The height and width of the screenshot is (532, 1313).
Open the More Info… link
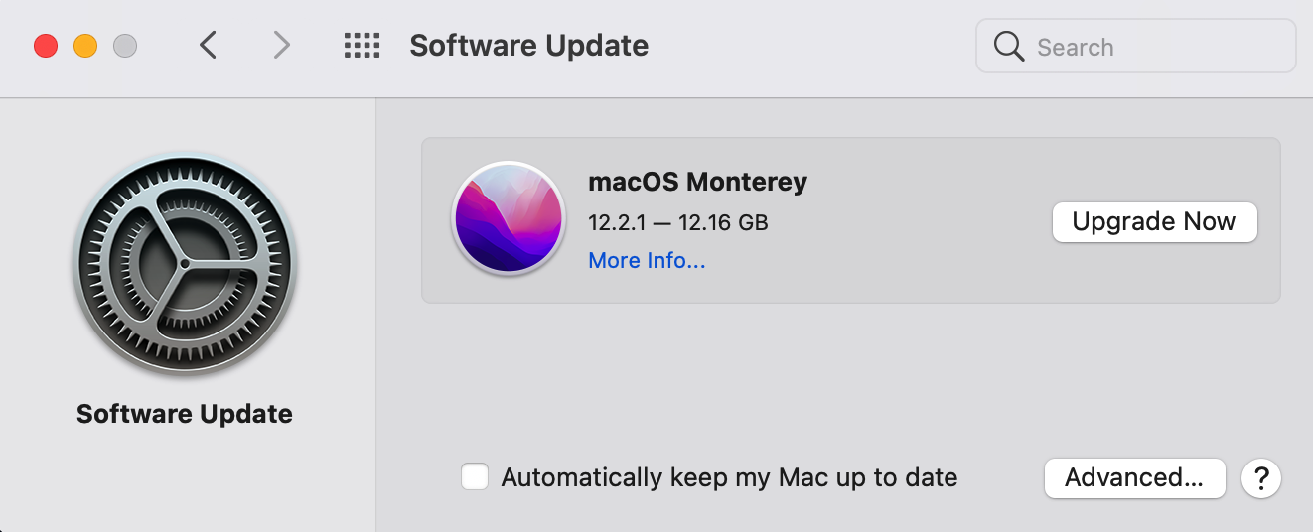coord(647,261)
